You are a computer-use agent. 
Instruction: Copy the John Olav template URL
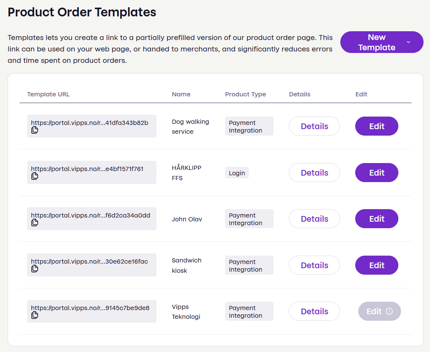tap(35, 223)
